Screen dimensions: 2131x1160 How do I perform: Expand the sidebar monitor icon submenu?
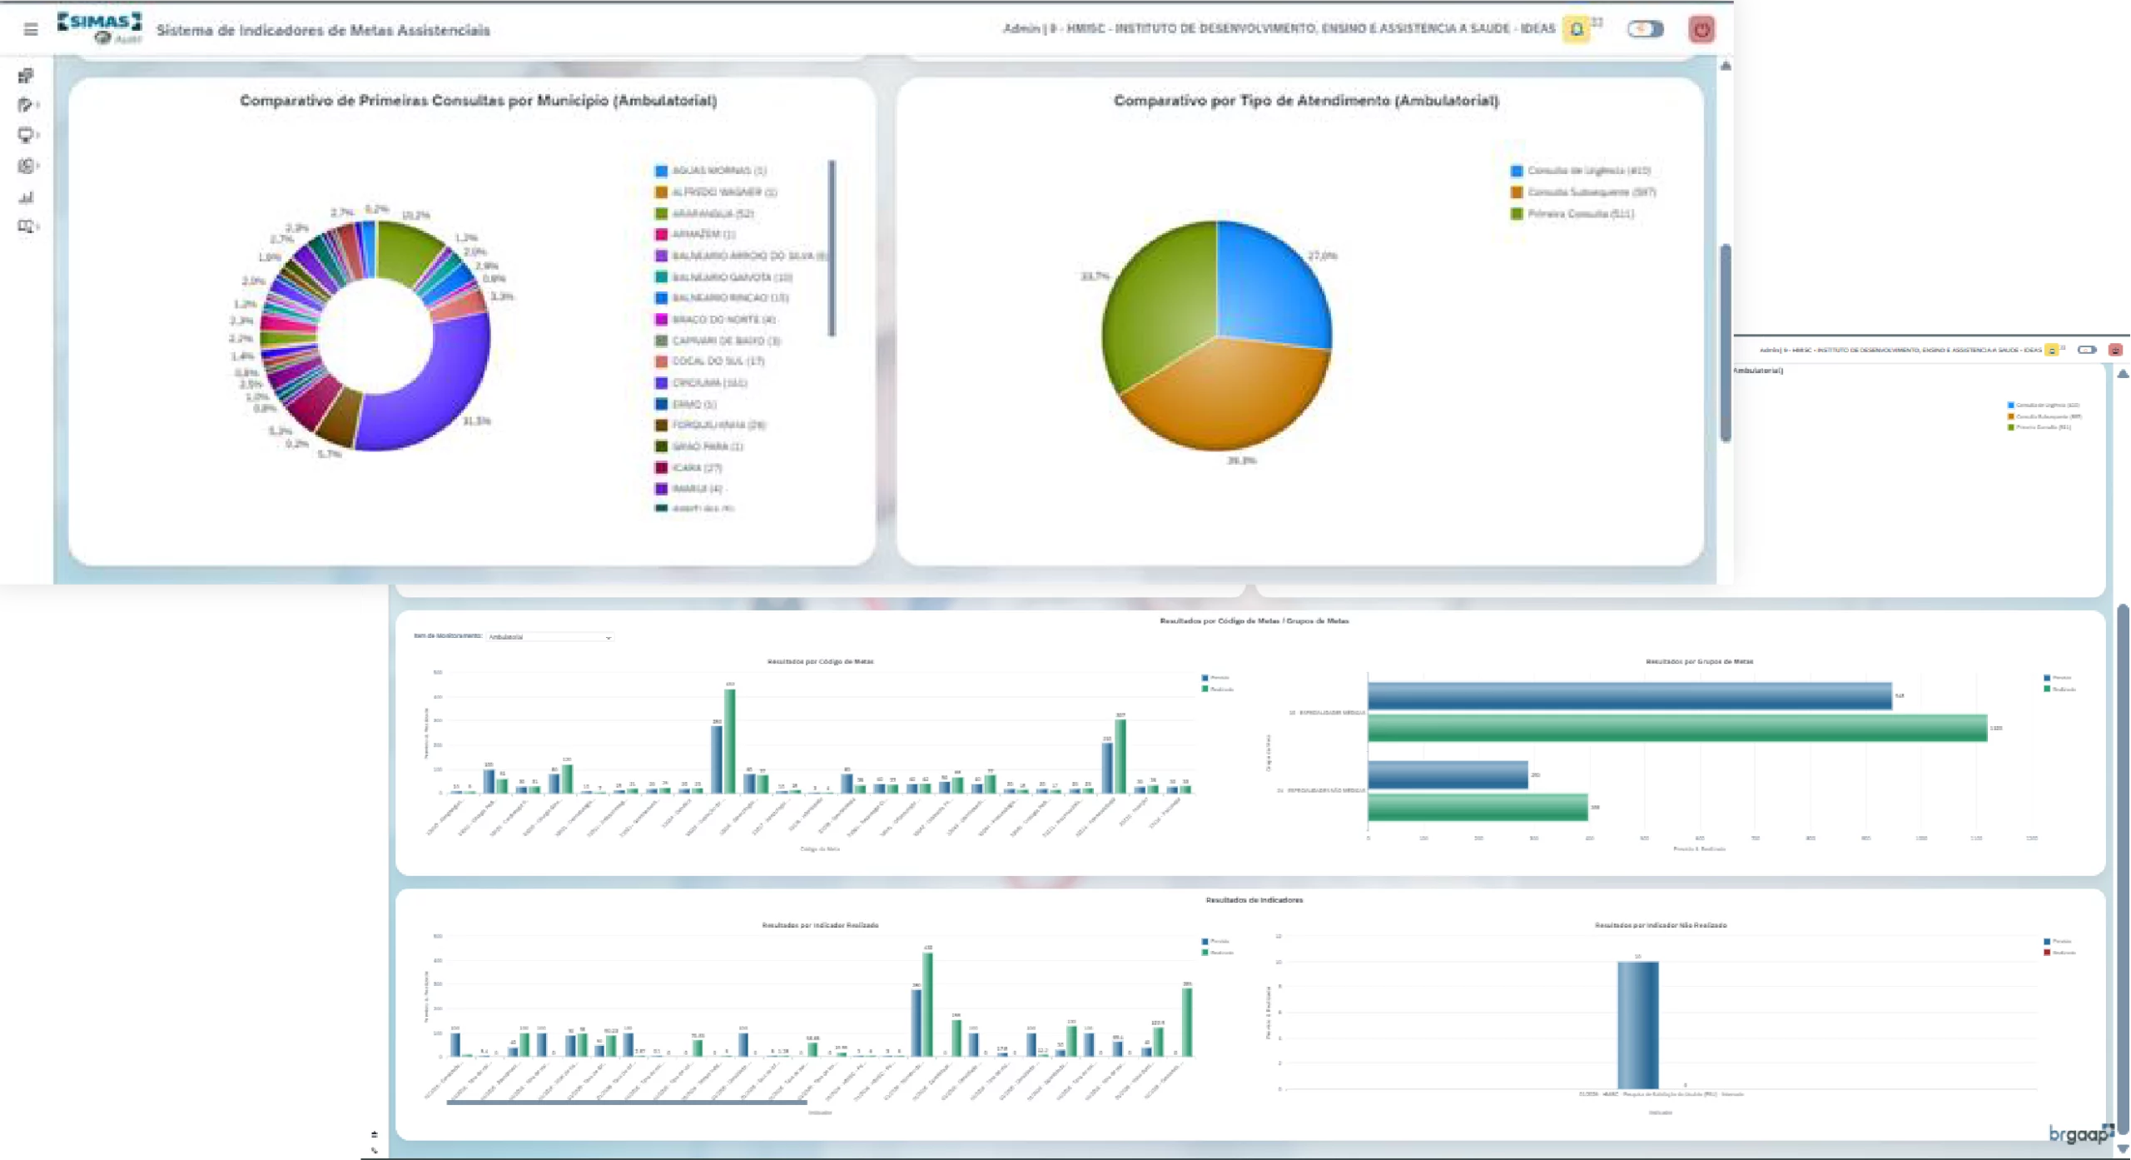click(27, 136)
